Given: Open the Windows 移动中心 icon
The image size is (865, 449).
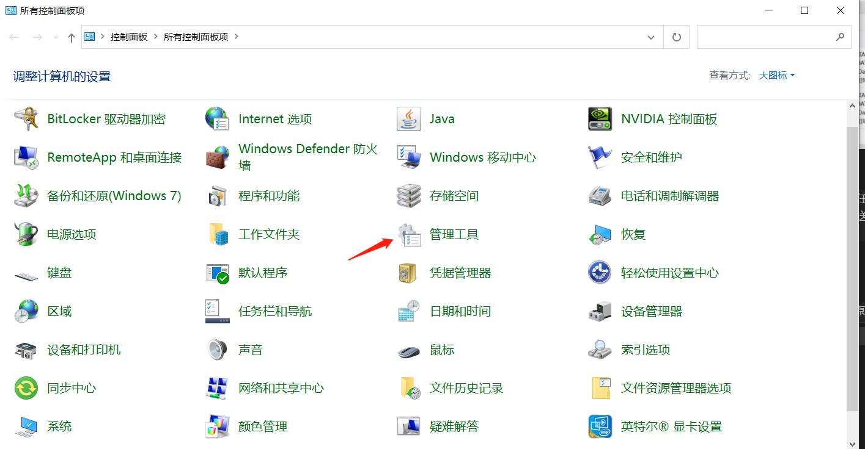Looking at the screenshot, I should click(x=409, y=157).
